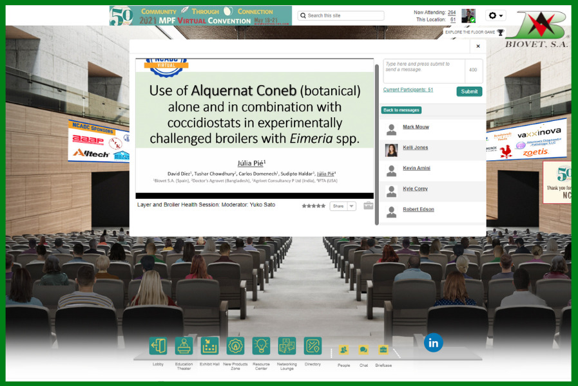Enter the Exhibit Hall

click(209, 346)
